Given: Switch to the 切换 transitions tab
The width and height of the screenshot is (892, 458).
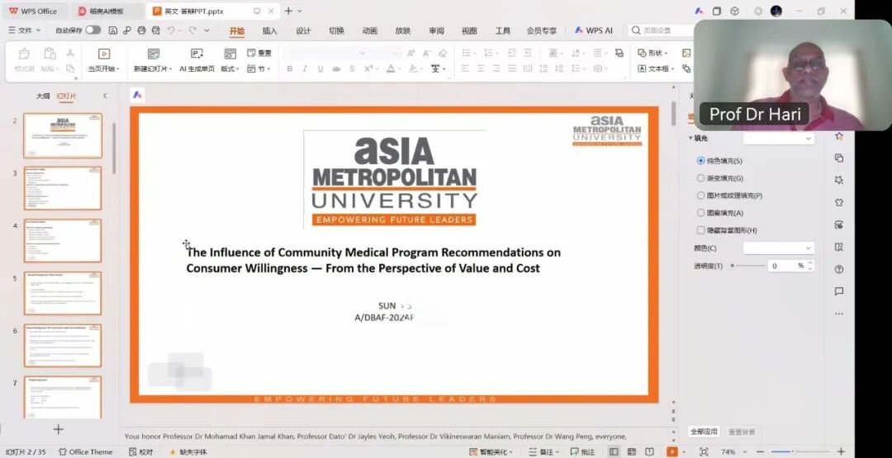Looking at the screenshot, I should pyautogui.click(x=337, y=31).
